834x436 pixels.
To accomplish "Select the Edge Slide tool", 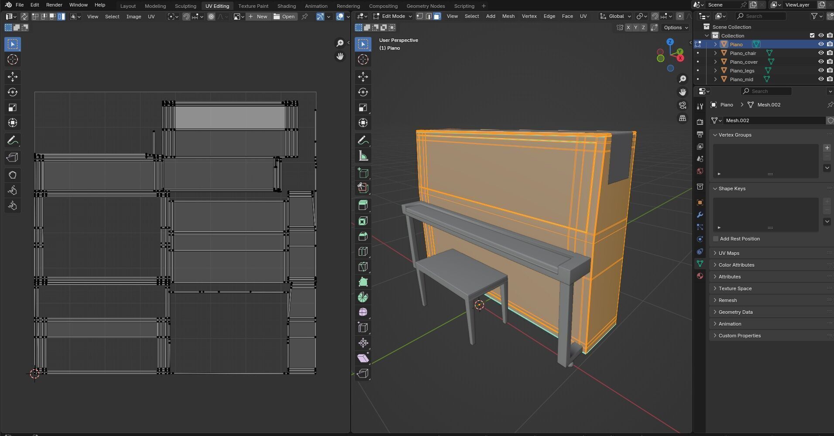I will click(x=363, y=328).
